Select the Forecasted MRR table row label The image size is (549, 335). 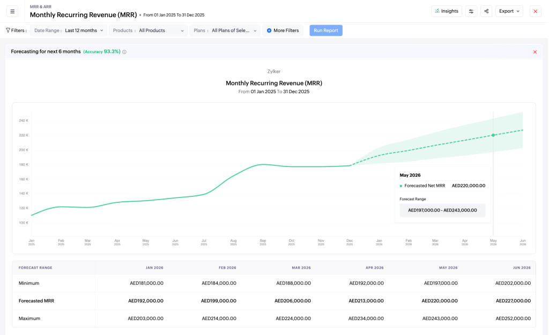pyautogui.click(x=36, y=301)
